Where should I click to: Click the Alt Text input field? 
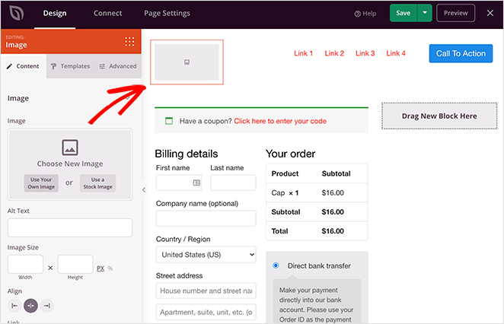(70, 227)
